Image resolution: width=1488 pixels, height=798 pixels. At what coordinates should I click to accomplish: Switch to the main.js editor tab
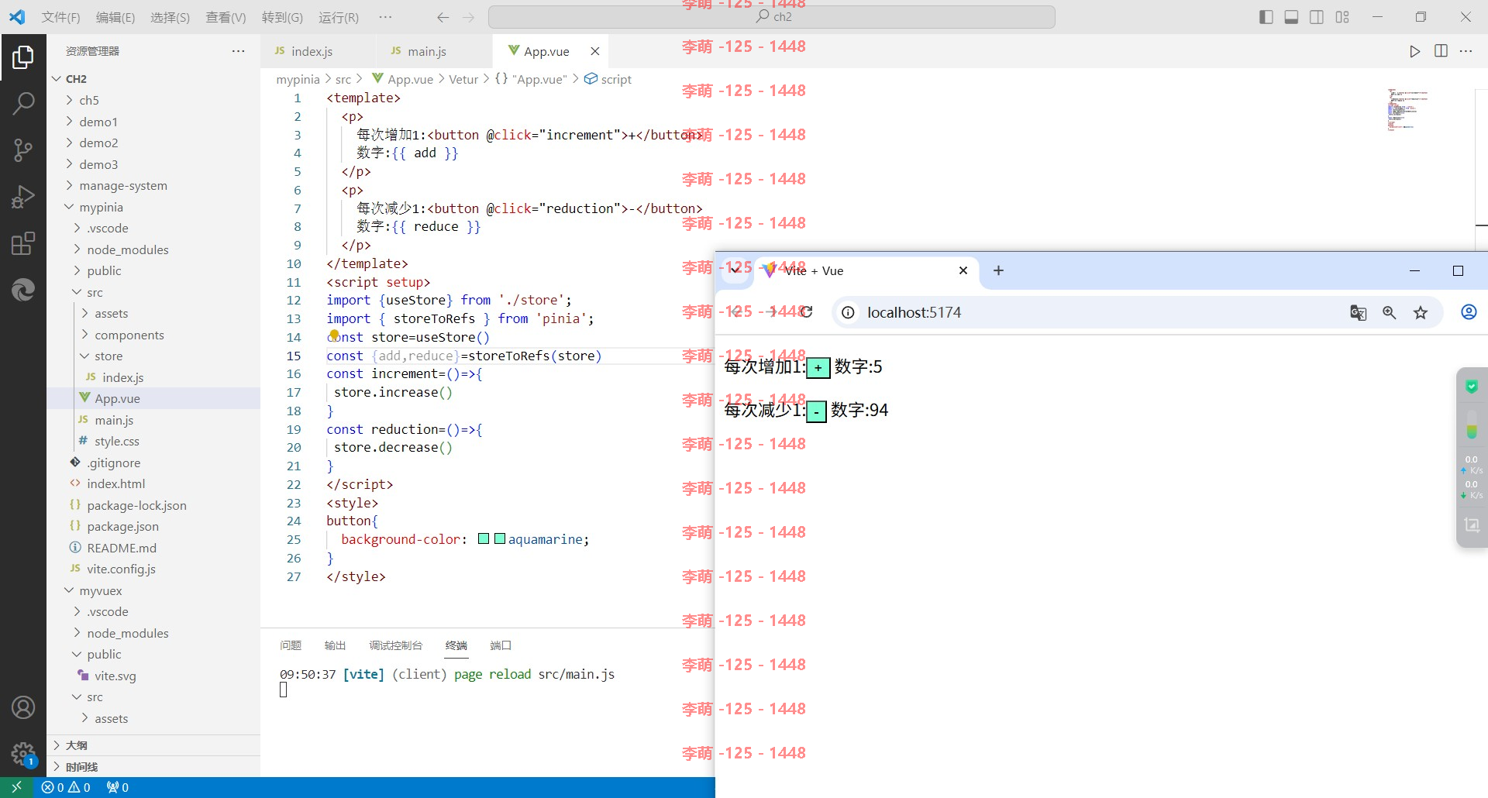coord(427,51)
